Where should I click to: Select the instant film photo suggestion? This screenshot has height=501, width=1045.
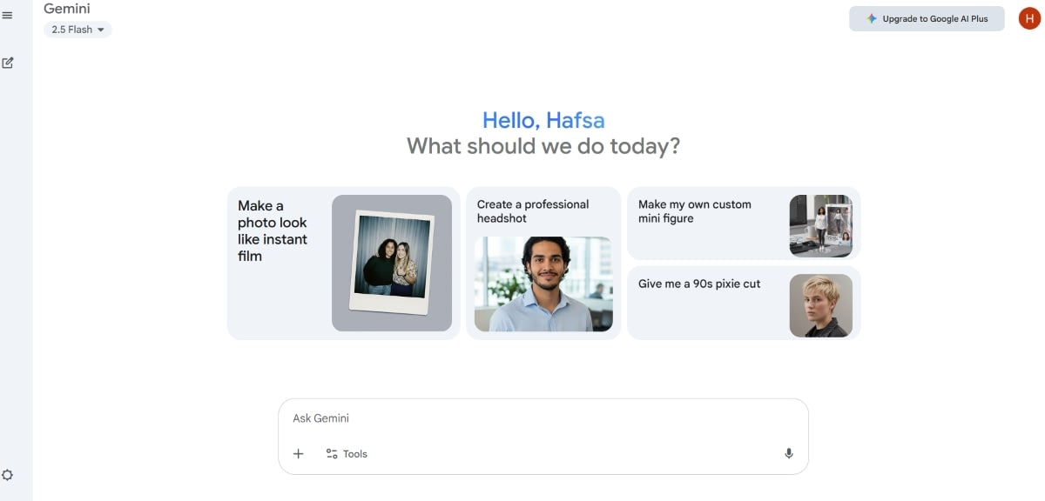(x=273, y=231)
